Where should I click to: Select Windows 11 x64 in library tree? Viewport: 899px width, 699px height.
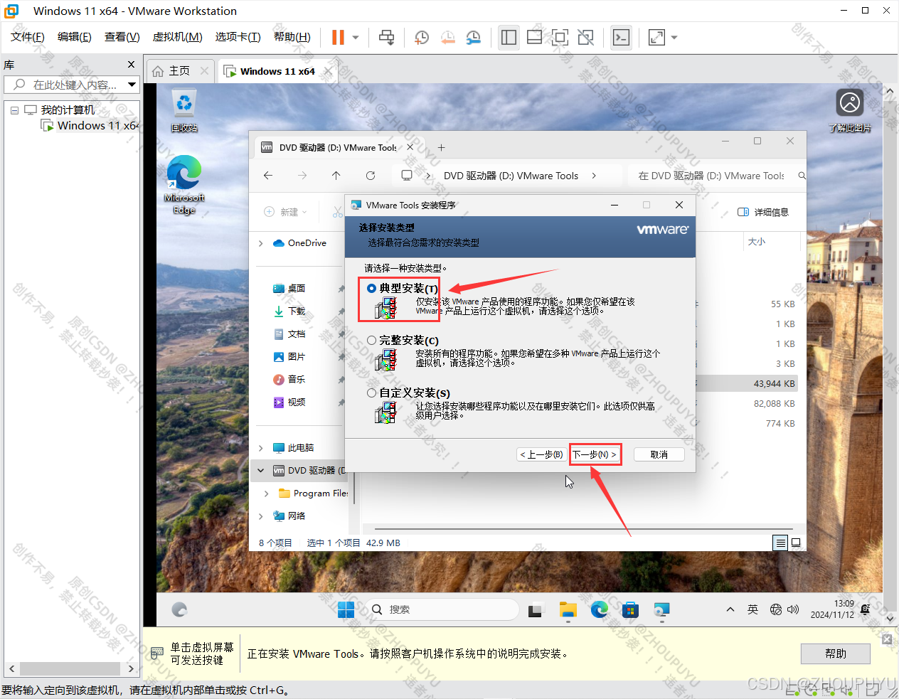(90, 125)
